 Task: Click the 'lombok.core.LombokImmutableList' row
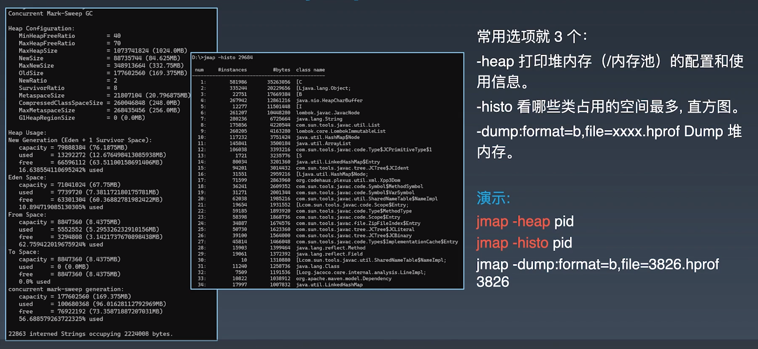[x=293, y=131]
